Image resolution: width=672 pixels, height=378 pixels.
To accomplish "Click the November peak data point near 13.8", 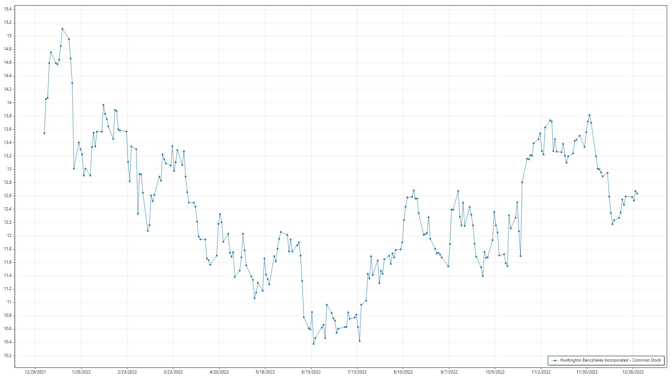I will point(589,115).
